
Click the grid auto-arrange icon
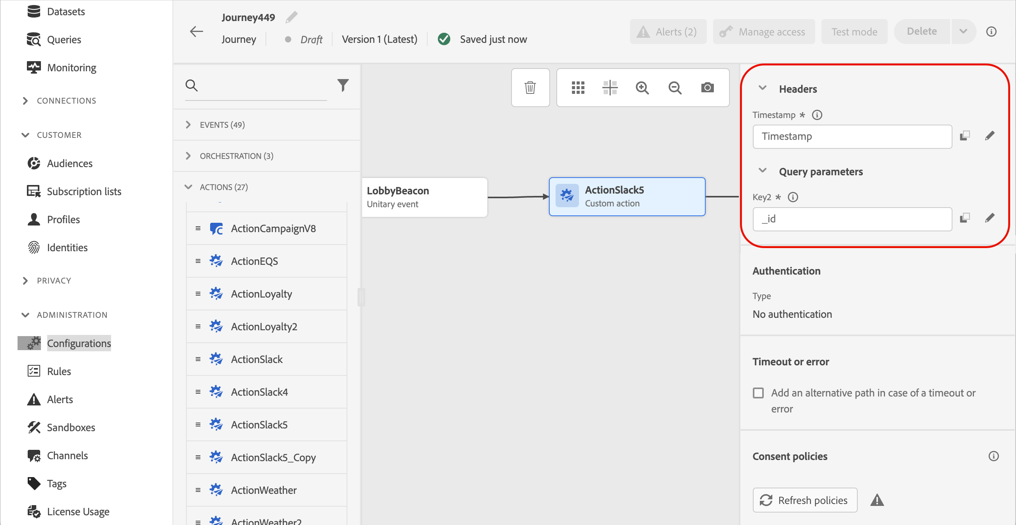[x=578, y=88]
